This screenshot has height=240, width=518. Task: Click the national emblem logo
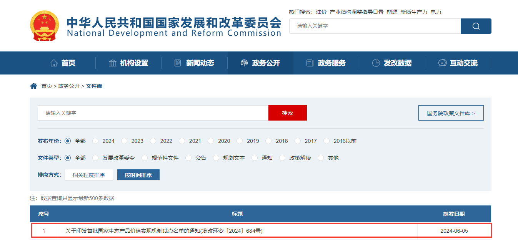(x=45, y=26)
